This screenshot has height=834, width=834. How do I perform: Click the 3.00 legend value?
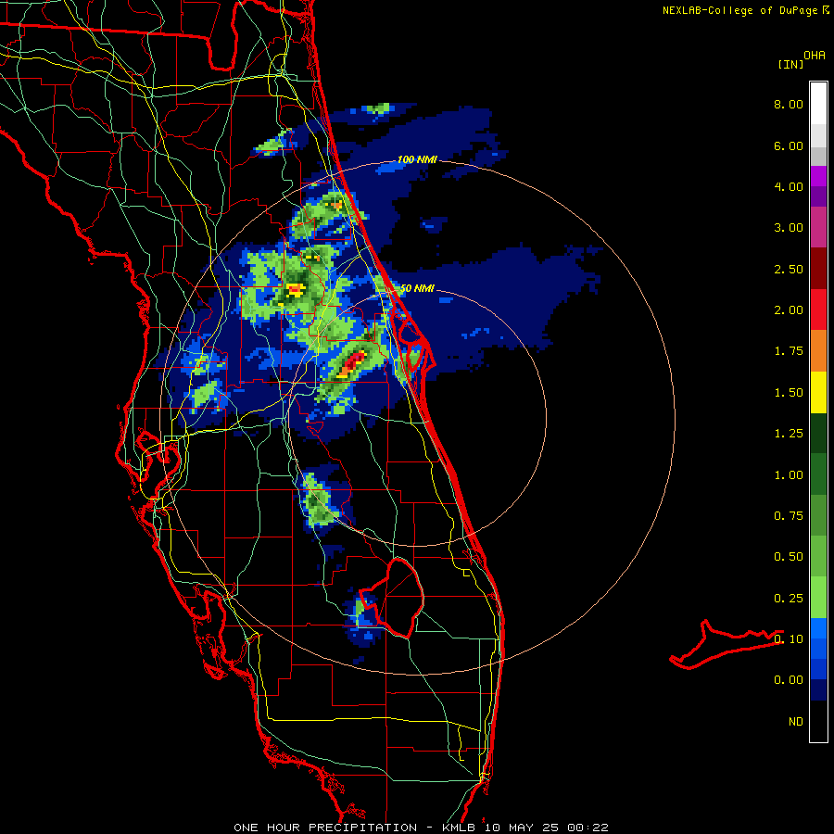(789, 228)
